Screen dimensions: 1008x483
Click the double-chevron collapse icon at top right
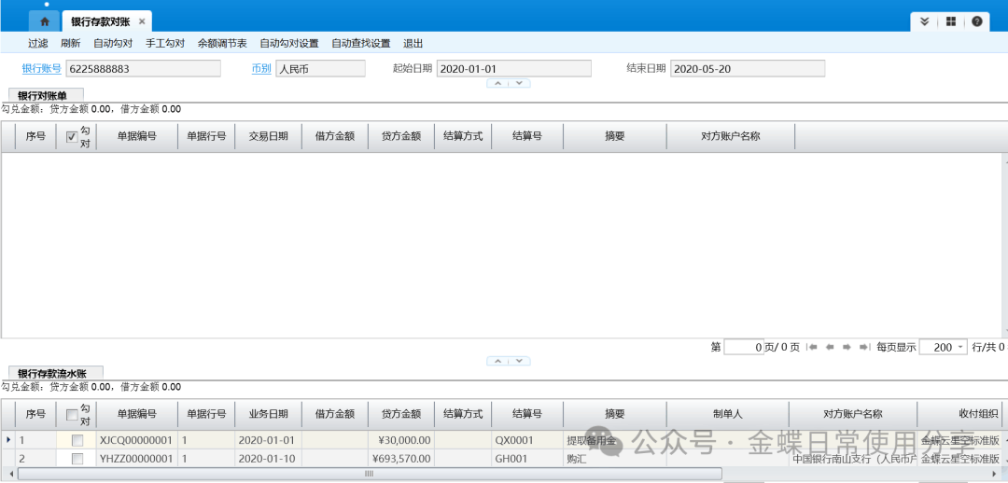point(924,21)
